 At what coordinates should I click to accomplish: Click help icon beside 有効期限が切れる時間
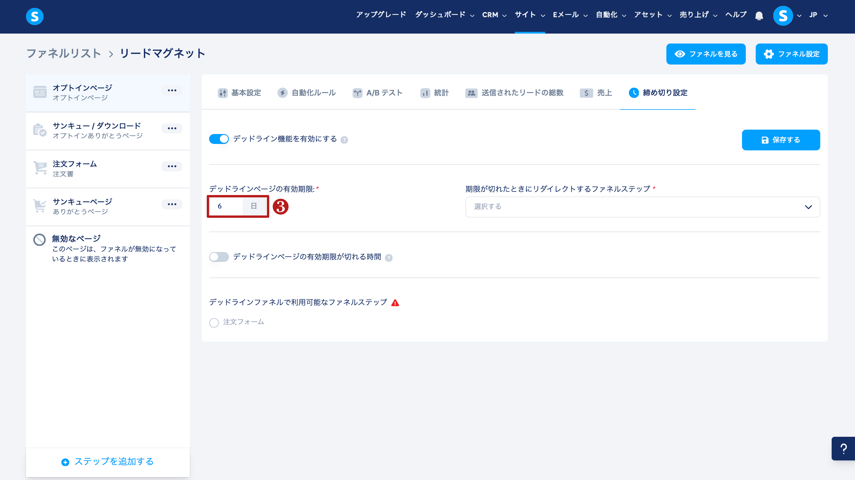click(389, 258)
